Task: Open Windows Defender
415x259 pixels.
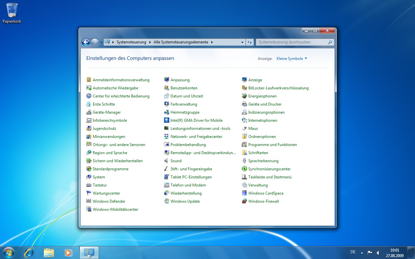Action: 109,201
